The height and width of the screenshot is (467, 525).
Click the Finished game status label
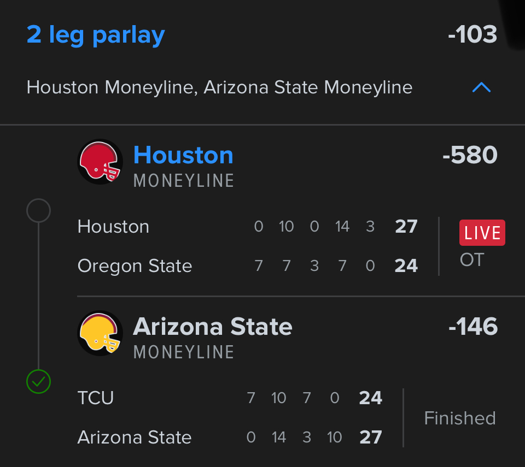click(x=460, y=418)
